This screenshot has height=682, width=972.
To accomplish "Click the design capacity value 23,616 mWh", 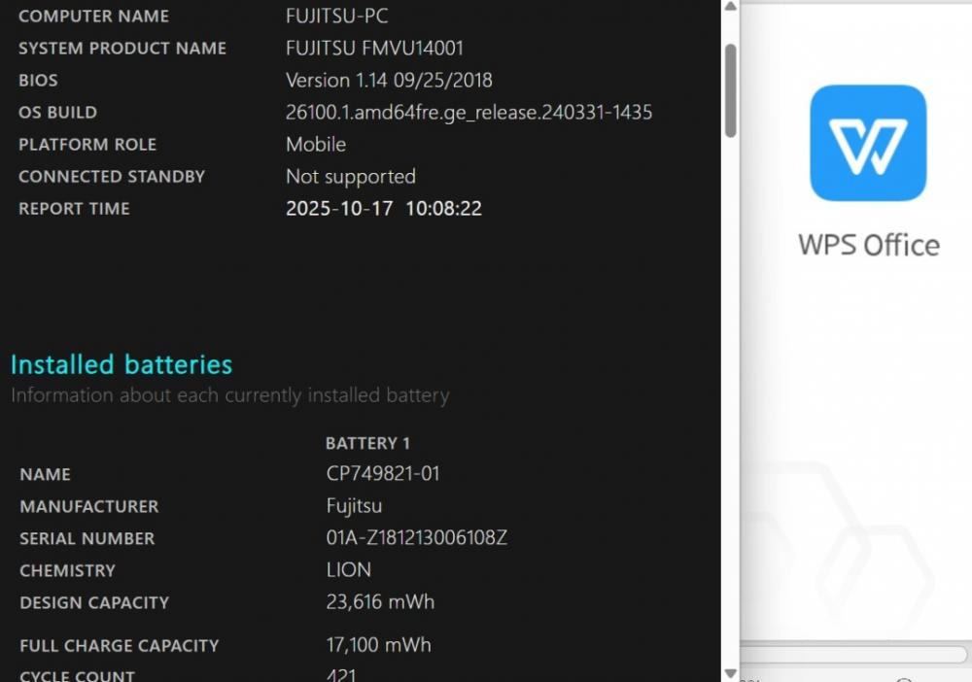I will pyautogui.click(x=380, y=602).
